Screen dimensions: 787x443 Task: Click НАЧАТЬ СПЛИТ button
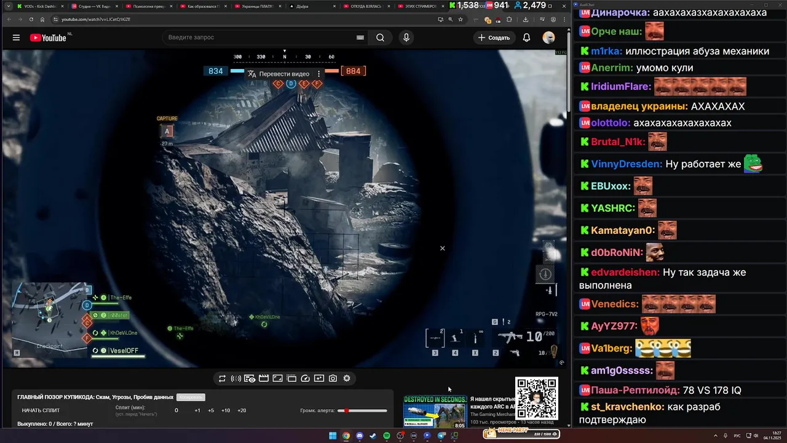(41, 410)
